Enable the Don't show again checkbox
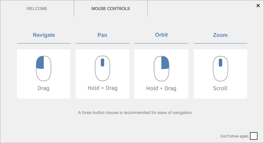 tap(254, 136)
